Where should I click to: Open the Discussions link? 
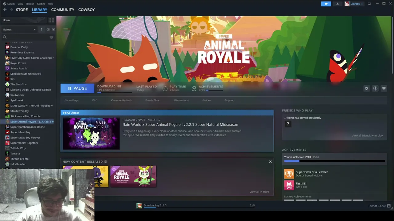pos(181,100)
